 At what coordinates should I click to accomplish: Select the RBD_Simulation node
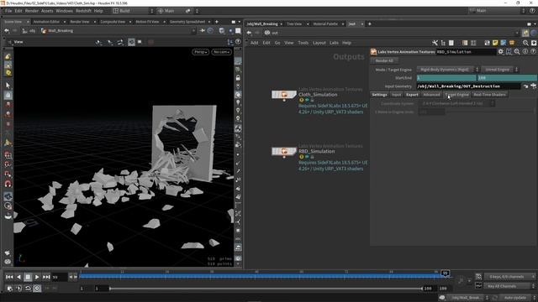(x=284, y=151)
